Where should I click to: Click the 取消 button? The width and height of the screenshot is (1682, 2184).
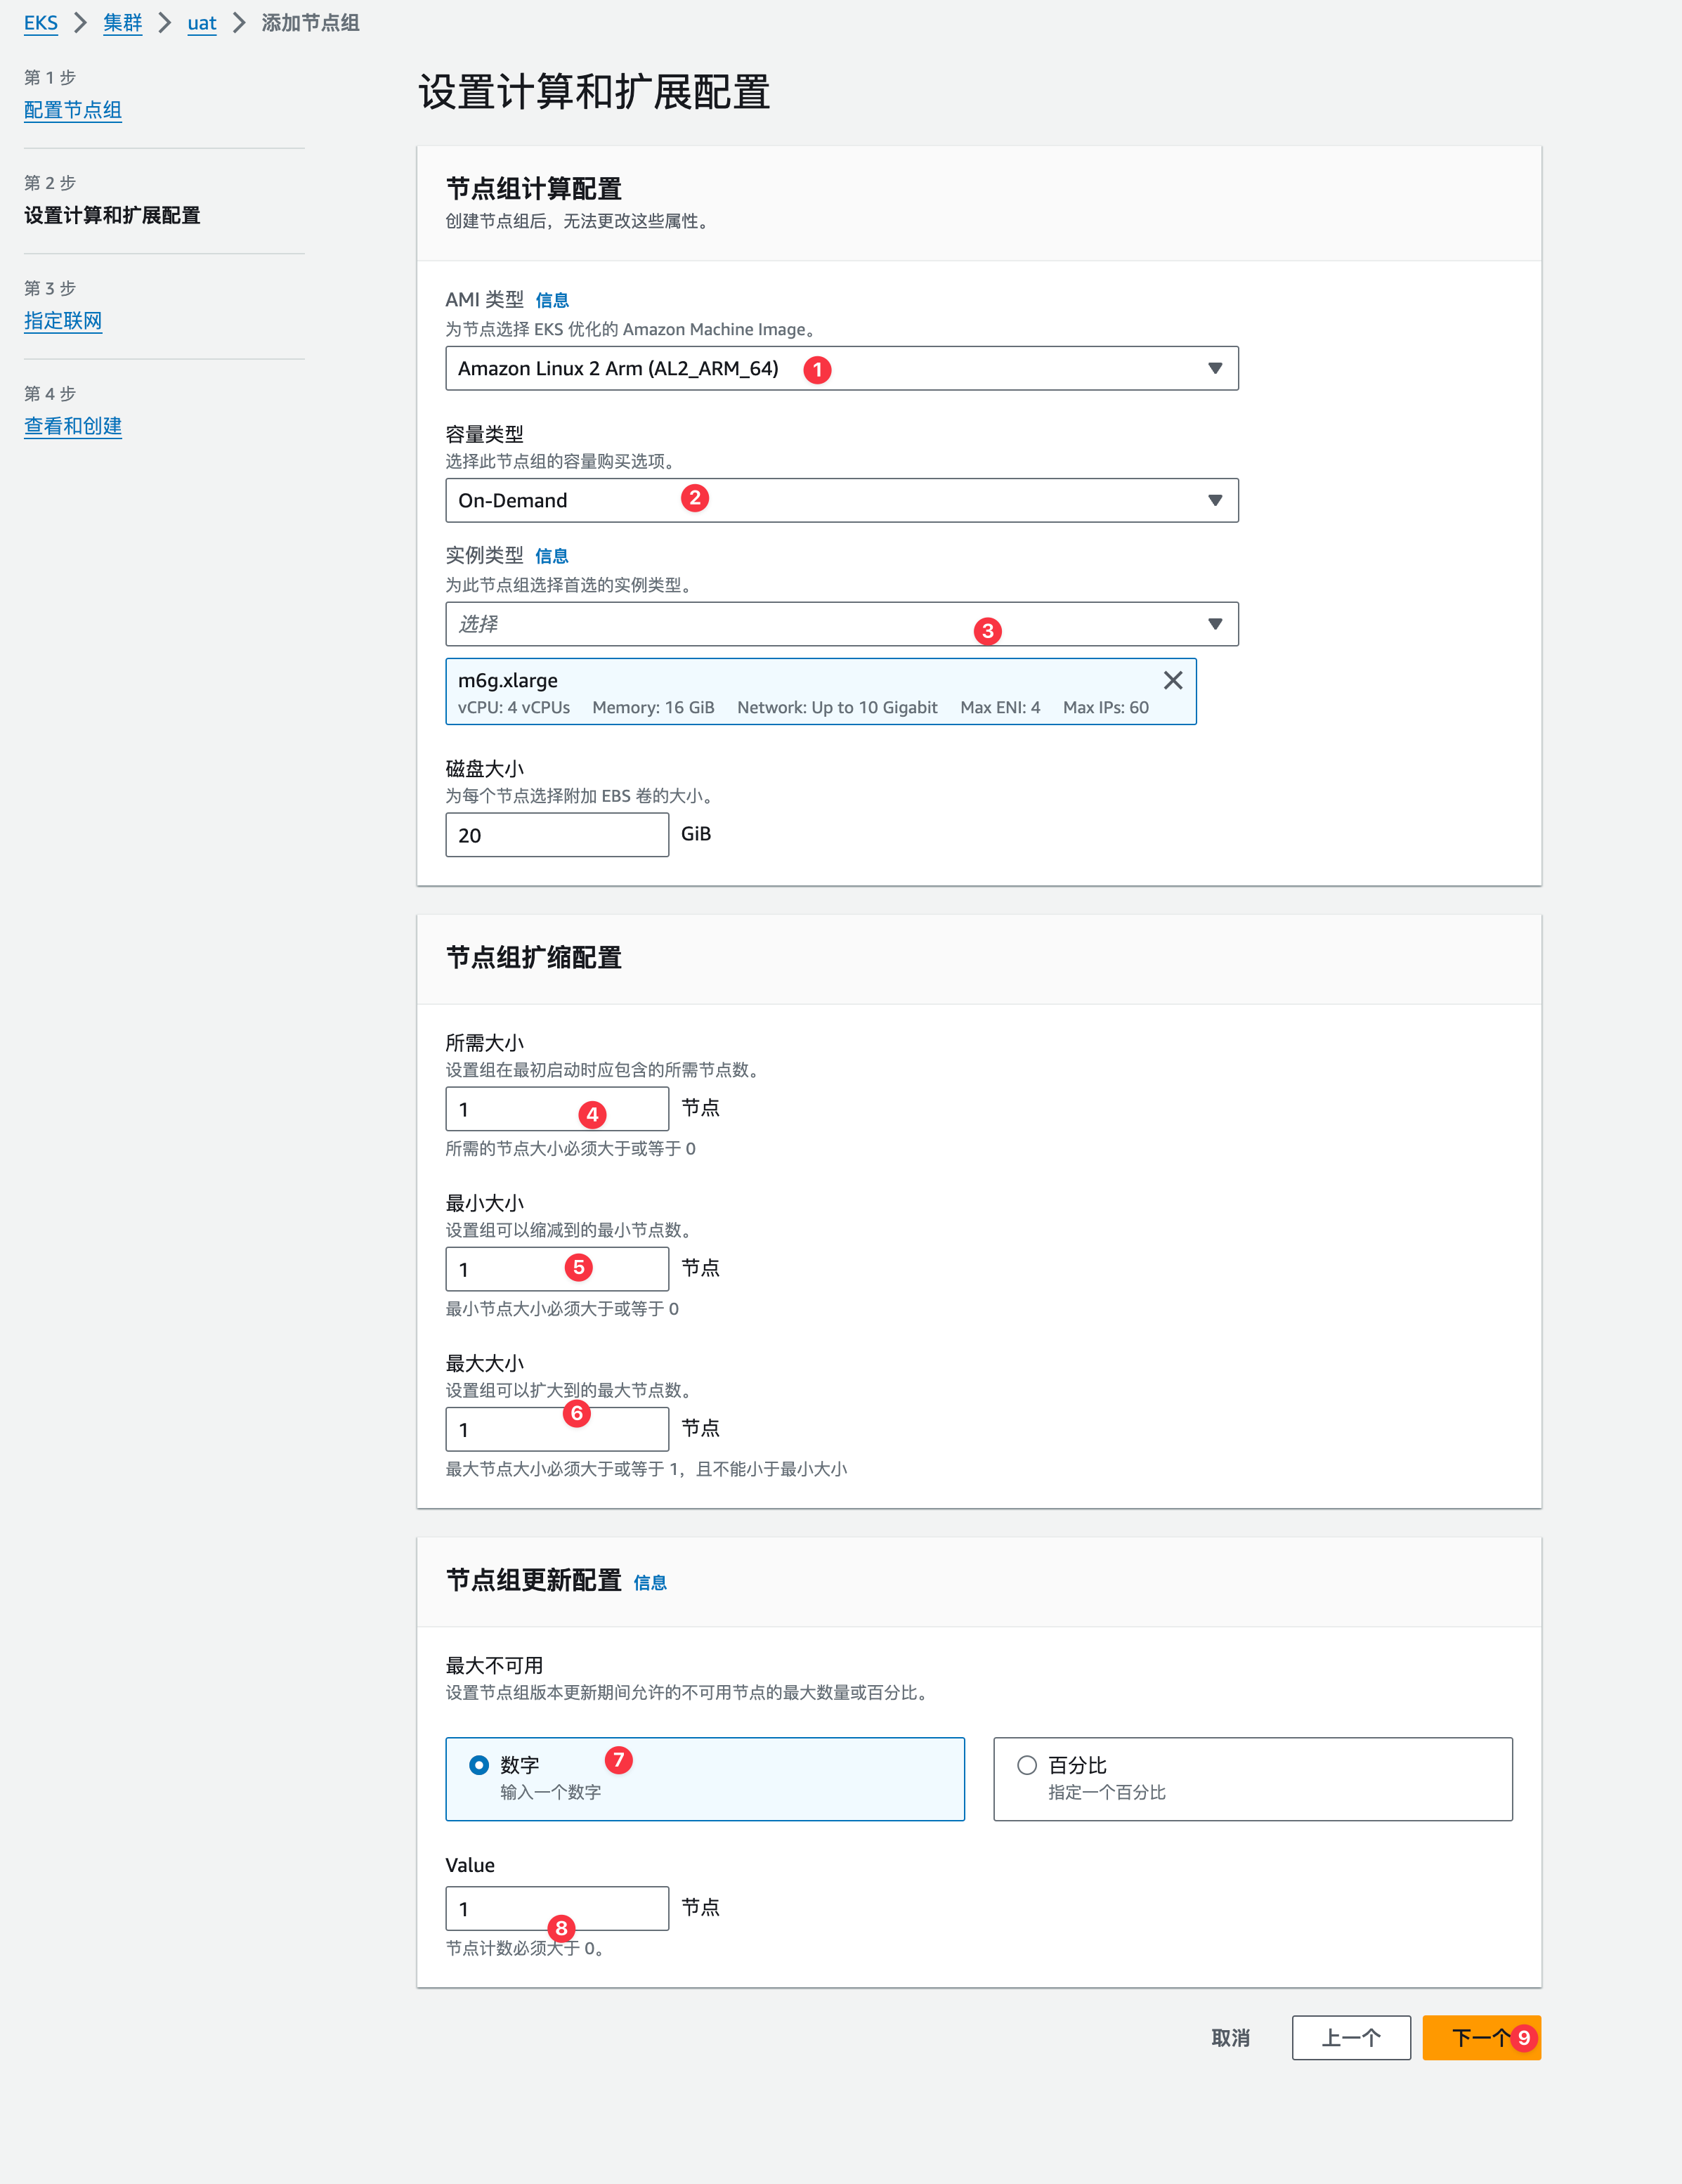coord(1230,2038)
